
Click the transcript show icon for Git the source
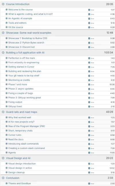tap(91, 27)
